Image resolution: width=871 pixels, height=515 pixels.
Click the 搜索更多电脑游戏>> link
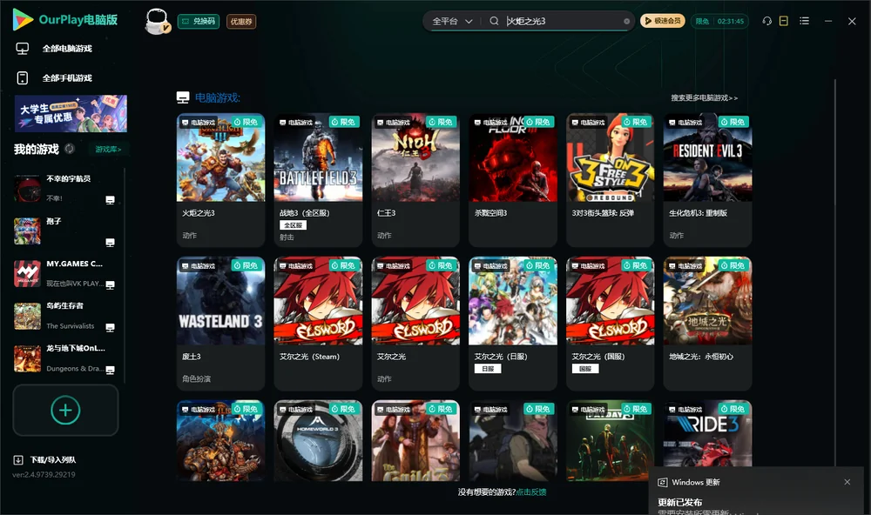click(705, 98)
